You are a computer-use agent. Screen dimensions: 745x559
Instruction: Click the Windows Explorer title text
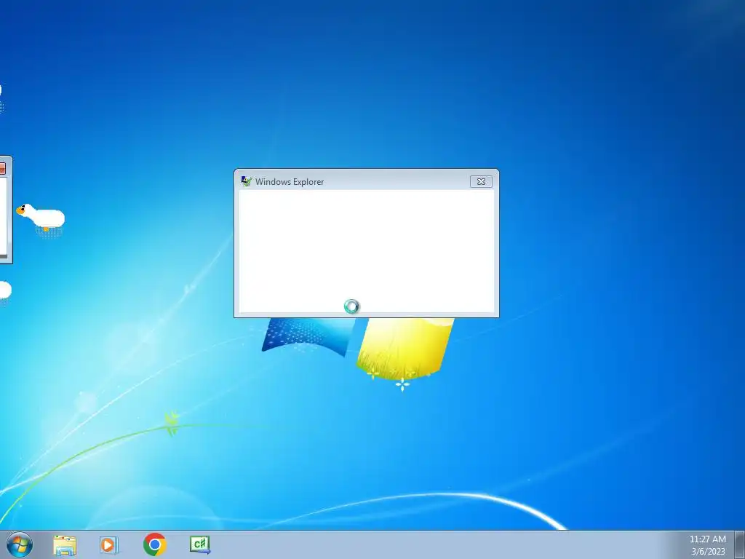pos(290,181)
